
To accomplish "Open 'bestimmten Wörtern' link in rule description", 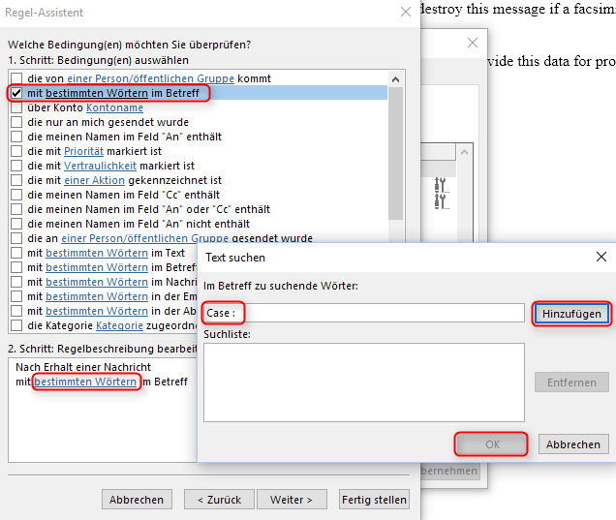I will click(x=85, y=382).
